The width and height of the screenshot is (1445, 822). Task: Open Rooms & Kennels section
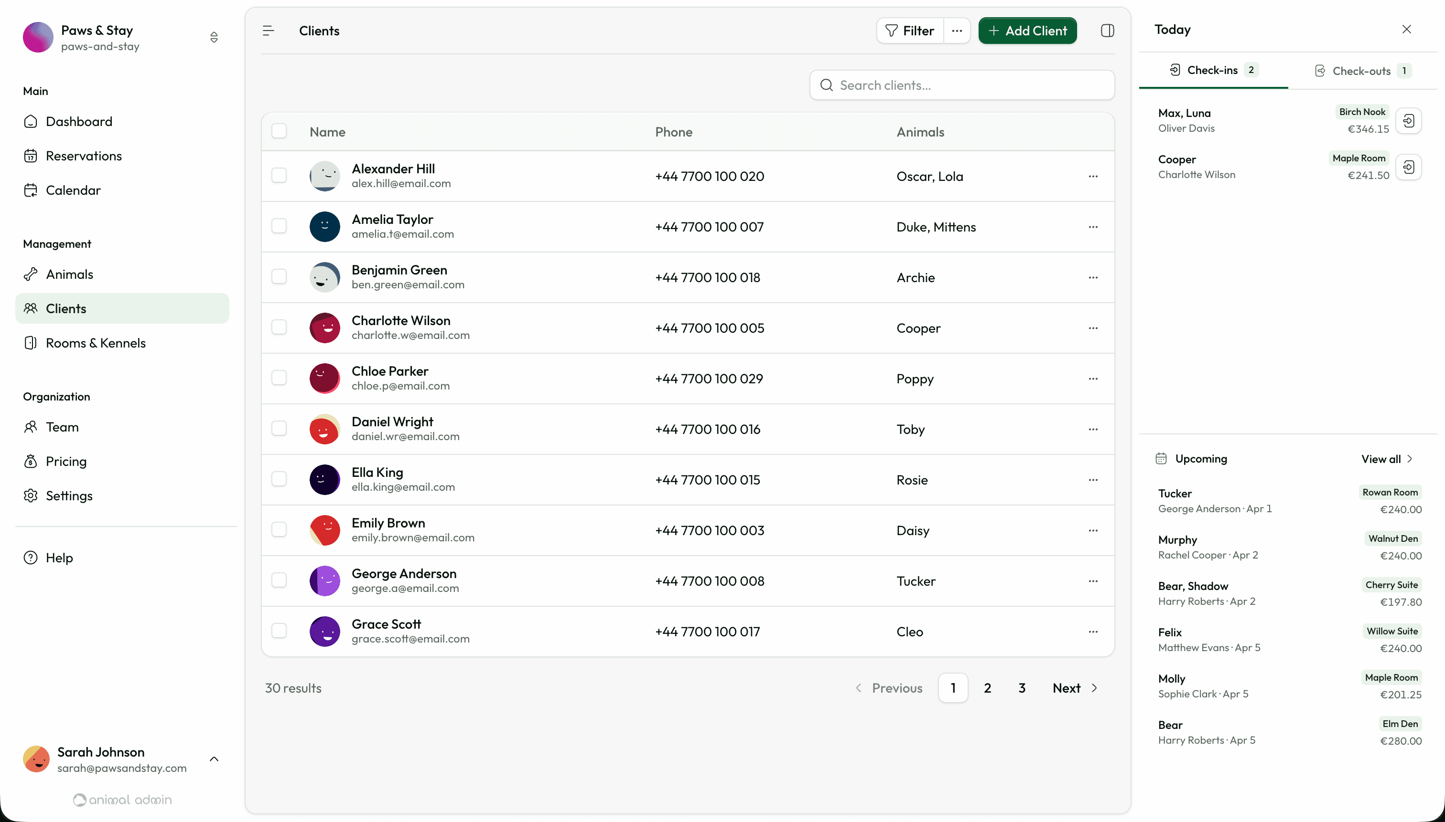(96, 343)
